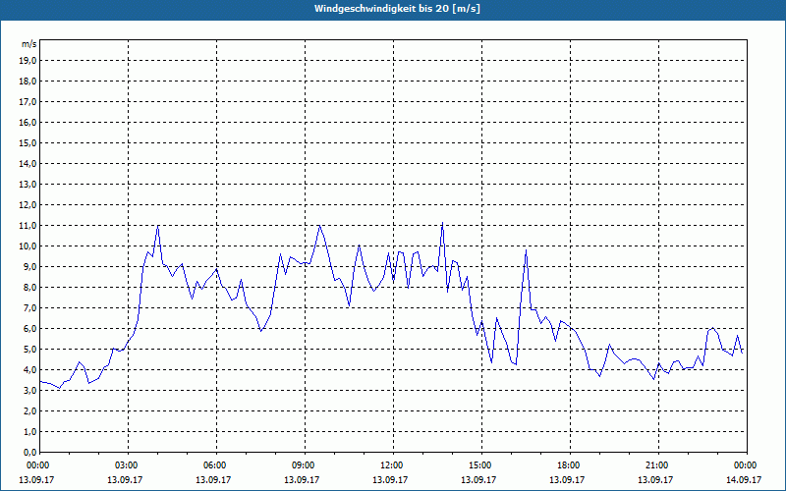This screenshot has width=786, height=491.
Task: Pick the 3,0 y-axis value
Action: point(29,390)
